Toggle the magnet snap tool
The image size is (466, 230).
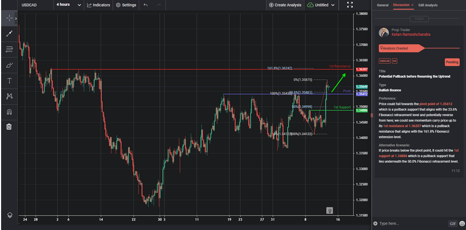tap(9, 112)
